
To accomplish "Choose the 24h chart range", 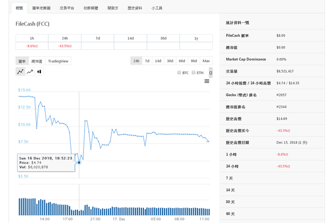I will click(x=136, y=61).
